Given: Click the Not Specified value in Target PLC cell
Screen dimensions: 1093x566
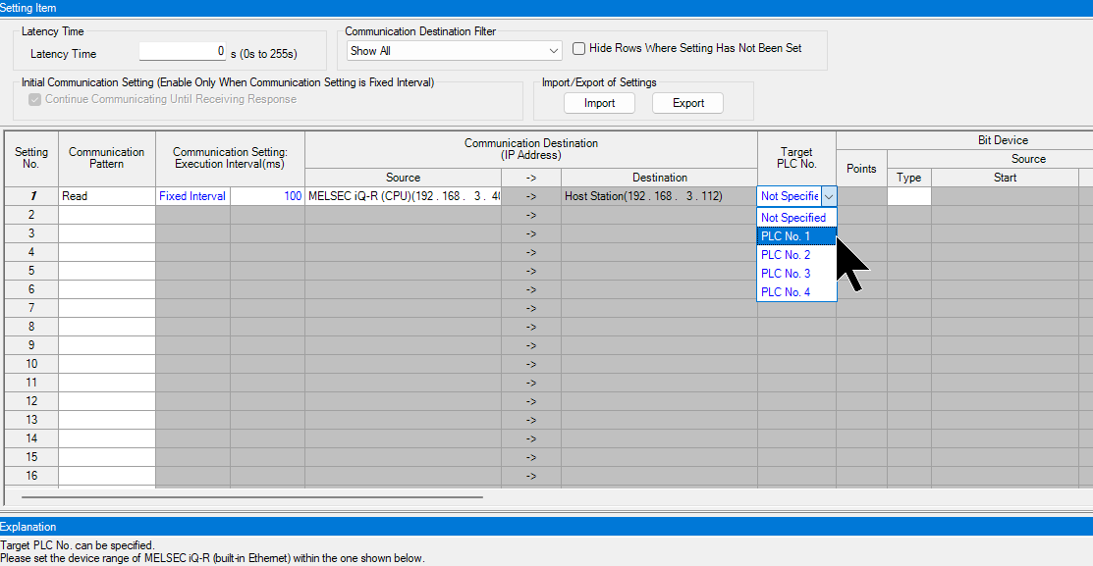Looking at the screenshot, I should pos(790,196).
